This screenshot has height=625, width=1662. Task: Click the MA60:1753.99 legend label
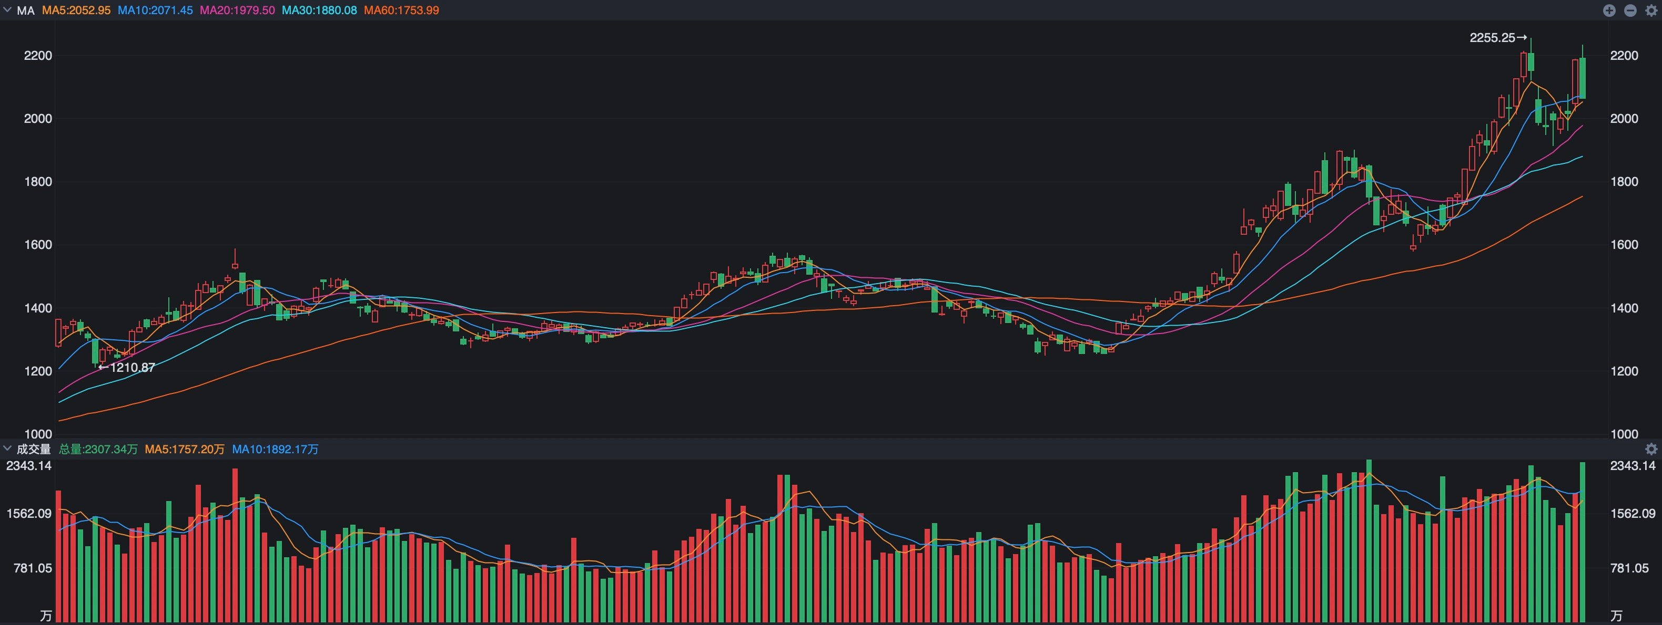click(401, 11)
